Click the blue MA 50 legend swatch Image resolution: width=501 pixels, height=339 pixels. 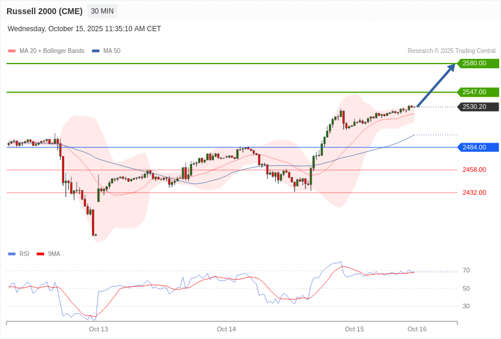pyautogui.click(x=95, y=51)
